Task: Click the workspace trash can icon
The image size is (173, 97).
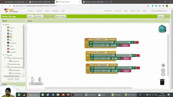Action: [x=162, y=82]
